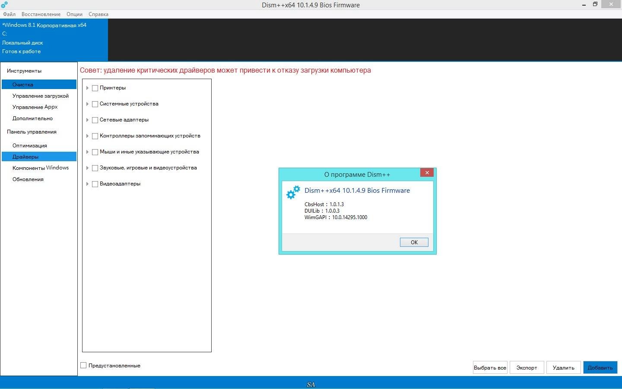Open Компоненты Windows section
Screen dimensions: 622x389
pyautogui.click(x=39, y=168)
